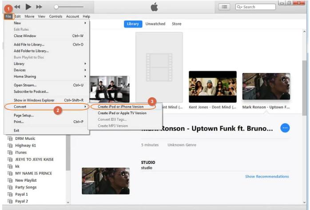Click the two men on couch thumbnail
Image resolution: width=310 pixels, height=210 pixels.
tap(110, 89)
